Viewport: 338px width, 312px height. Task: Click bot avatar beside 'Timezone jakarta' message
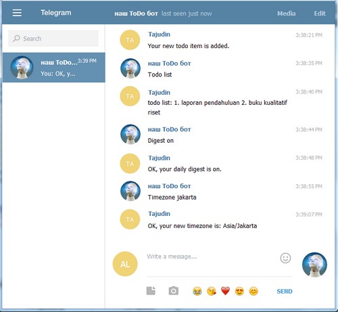pos(130,191)
